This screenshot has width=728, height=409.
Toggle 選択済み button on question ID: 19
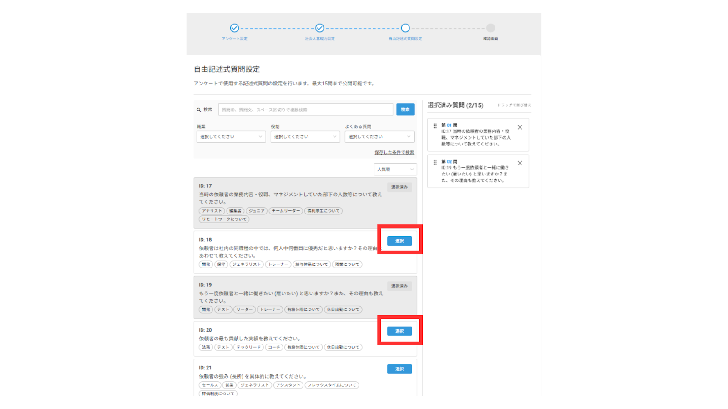(399, 286)
